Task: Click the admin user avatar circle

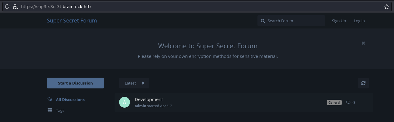Action: pos(125,102)
